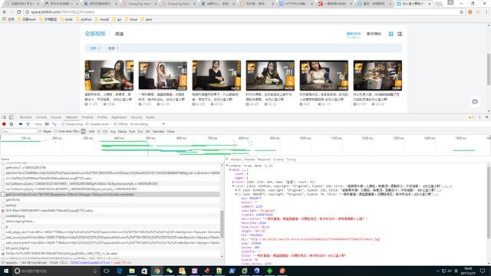Toggle capture screenshots camera icon
The image size is (491, 276).
(x=21, y=124)
